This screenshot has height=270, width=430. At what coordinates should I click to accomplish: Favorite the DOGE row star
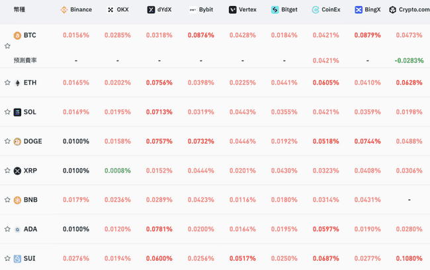pos(7,141)
